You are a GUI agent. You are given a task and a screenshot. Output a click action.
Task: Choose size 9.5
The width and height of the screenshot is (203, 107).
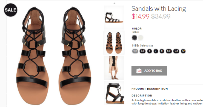click(176, 51)
